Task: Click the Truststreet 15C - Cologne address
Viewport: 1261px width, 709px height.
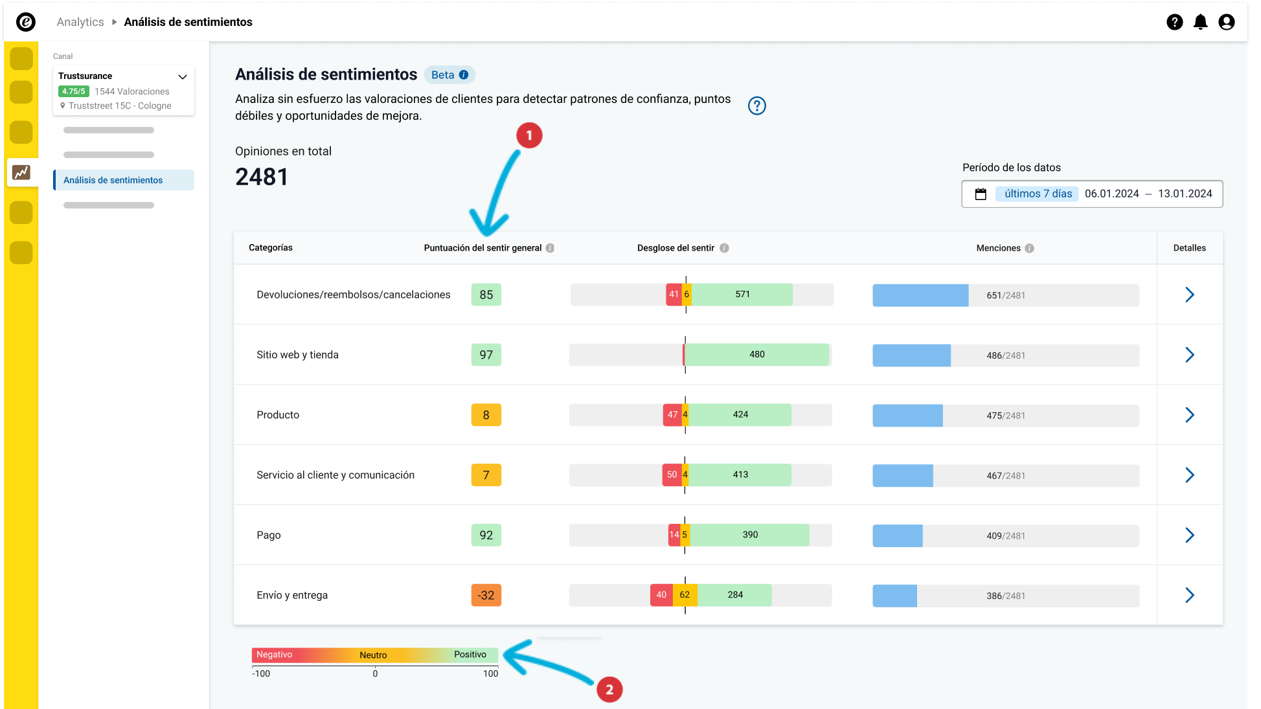Action: [x=120, y=106]
